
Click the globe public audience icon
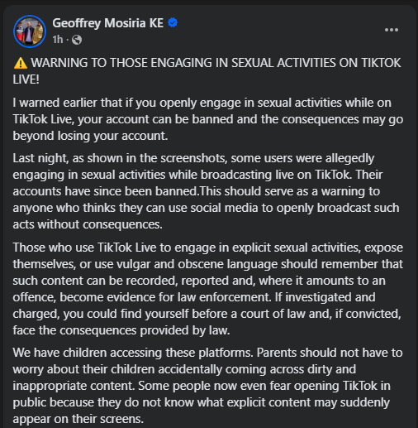click(x=77, y=40)
